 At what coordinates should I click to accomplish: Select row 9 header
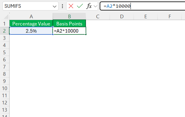(4, 81)
